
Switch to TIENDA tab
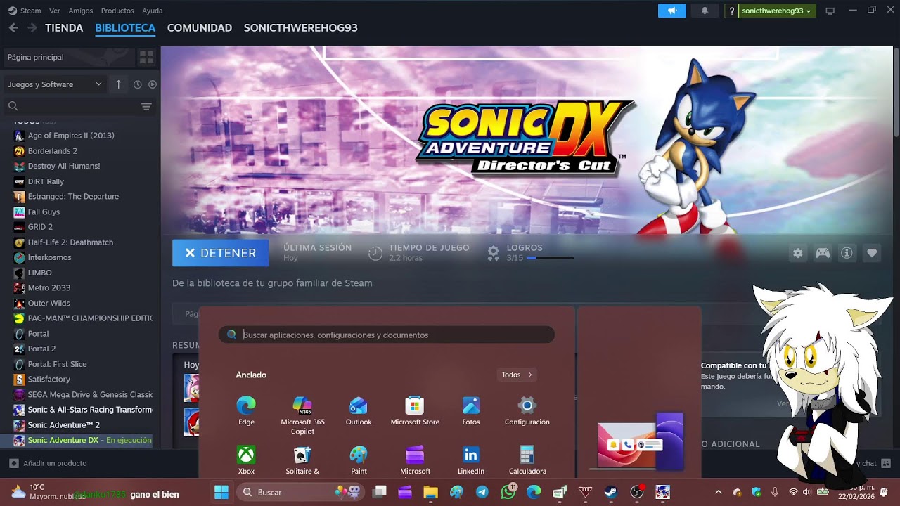coord(64,28)
